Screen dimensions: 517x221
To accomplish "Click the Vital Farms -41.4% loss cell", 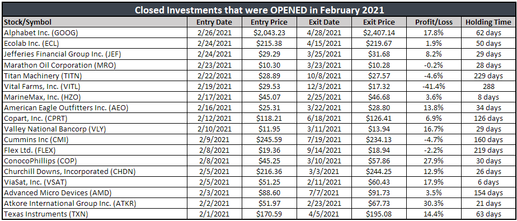I will (434, 86).
